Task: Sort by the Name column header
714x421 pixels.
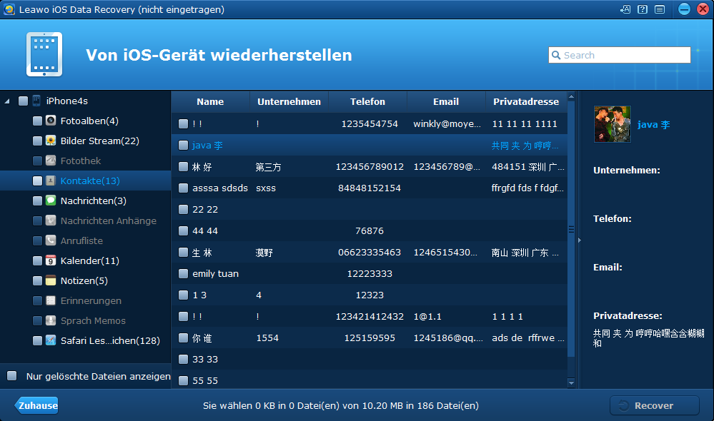Action: click(210, 102)
